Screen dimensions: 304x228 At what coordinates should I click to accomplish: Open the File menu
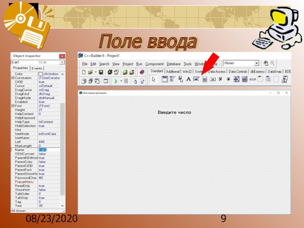pyautogui.click(x=85, y=64)
